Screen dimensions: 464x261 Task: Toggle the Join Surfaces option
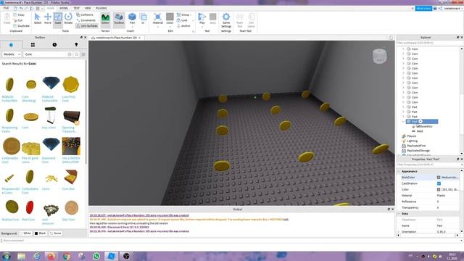click(87, 26)
